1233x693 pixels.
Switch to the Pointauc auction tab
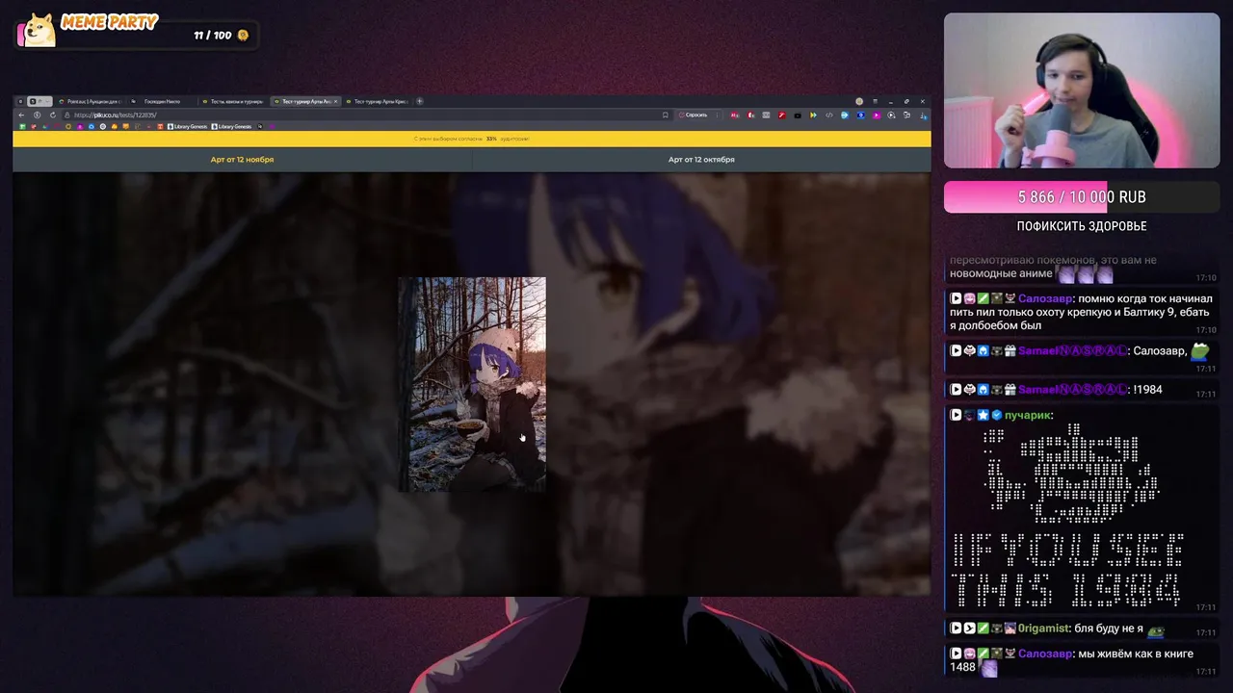(x=92, y=101)
